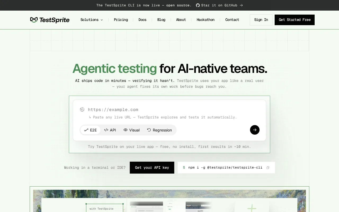Click the arrow after Star it on GitHub

pos(241,5)
